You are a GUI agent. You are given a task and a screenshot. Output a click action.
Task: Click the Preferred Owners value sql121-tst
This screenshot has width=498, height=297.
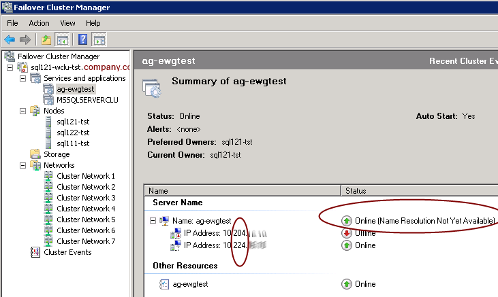click(x=237, y=142)
